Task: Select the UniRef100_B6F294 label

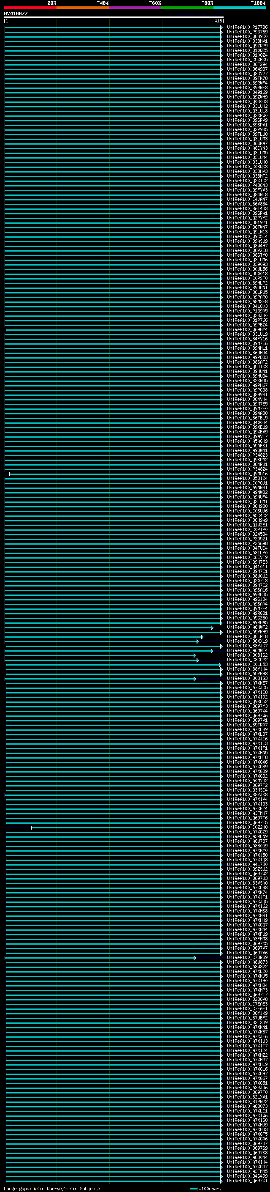Action: (x=247, y=64)
